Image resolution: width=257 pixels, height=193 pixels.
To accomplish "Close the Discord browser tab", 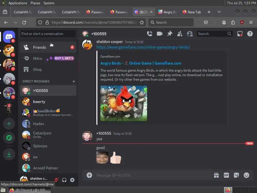I will (x=151, y=12).
